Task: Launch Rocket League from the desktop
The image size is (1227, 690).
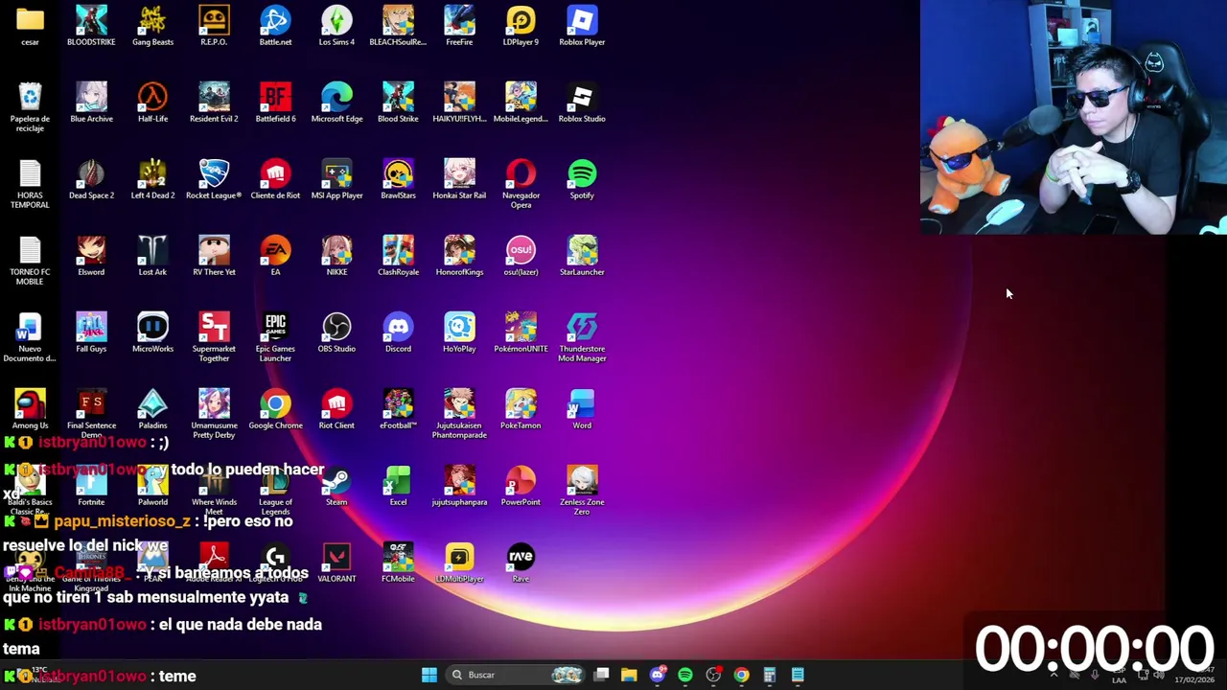Action: point(214,179)
